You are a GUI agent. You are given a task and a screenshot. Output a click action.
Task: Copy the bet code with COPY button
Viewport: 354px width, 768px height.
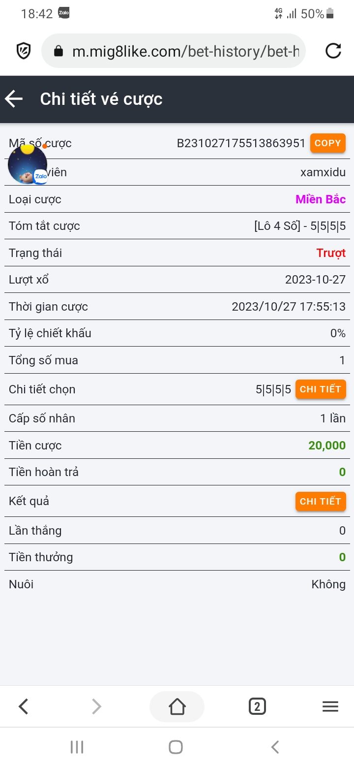click(327, 143)
